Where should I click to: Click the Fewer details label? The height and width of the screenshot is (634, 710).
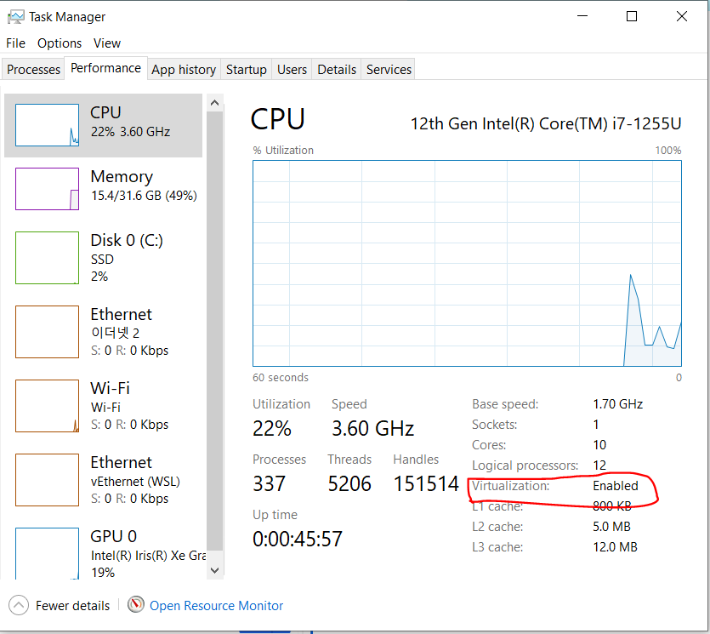pos(73,606)
